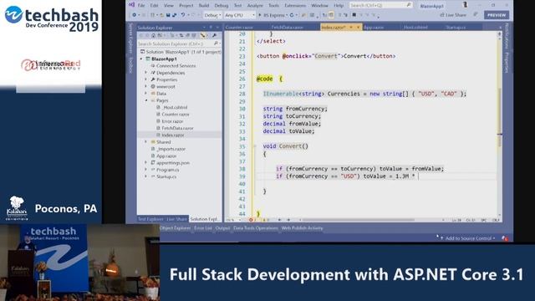Open the Edit menu
This screenshot has width=535, height=301.
154,6
